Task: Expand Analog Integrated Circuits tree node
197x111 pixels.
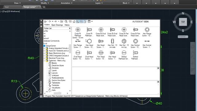Action: coord(44,48)
